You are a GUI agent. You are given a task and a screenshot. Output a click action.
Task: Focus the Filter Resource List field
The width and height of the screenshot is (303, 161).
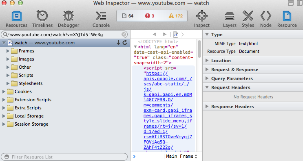tap(64, 157)
